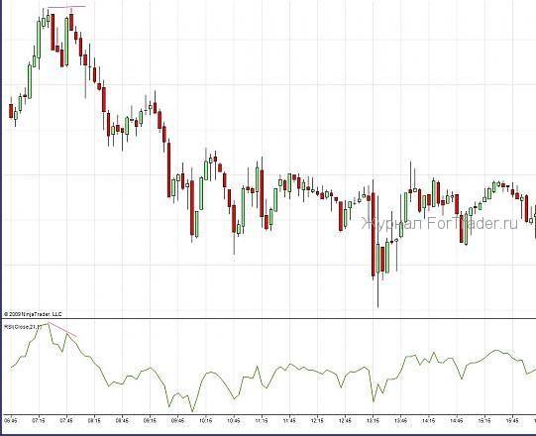Click the long lower wick under the 13:15 candle
The height and width of the screenshot is (436, 536).
(x=377, y=290)
